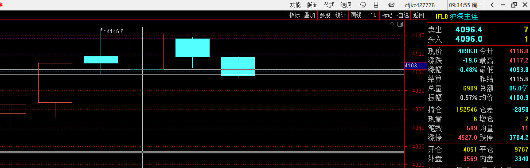Open the 功能 menu
The image size is (530, 168).
[295, 5]
